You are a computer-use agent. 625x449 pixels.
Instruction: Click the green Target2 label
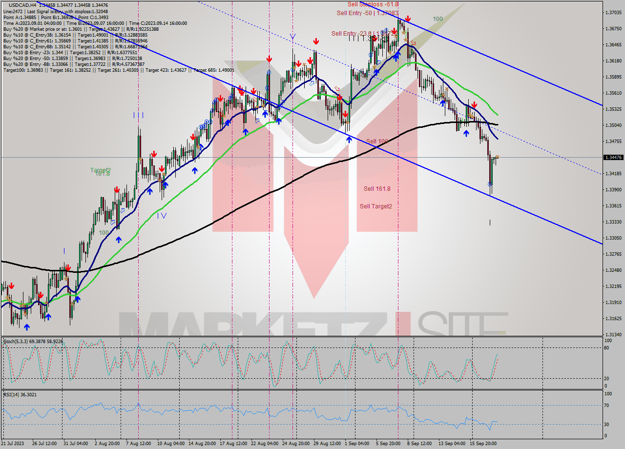(x=100, y=170)
